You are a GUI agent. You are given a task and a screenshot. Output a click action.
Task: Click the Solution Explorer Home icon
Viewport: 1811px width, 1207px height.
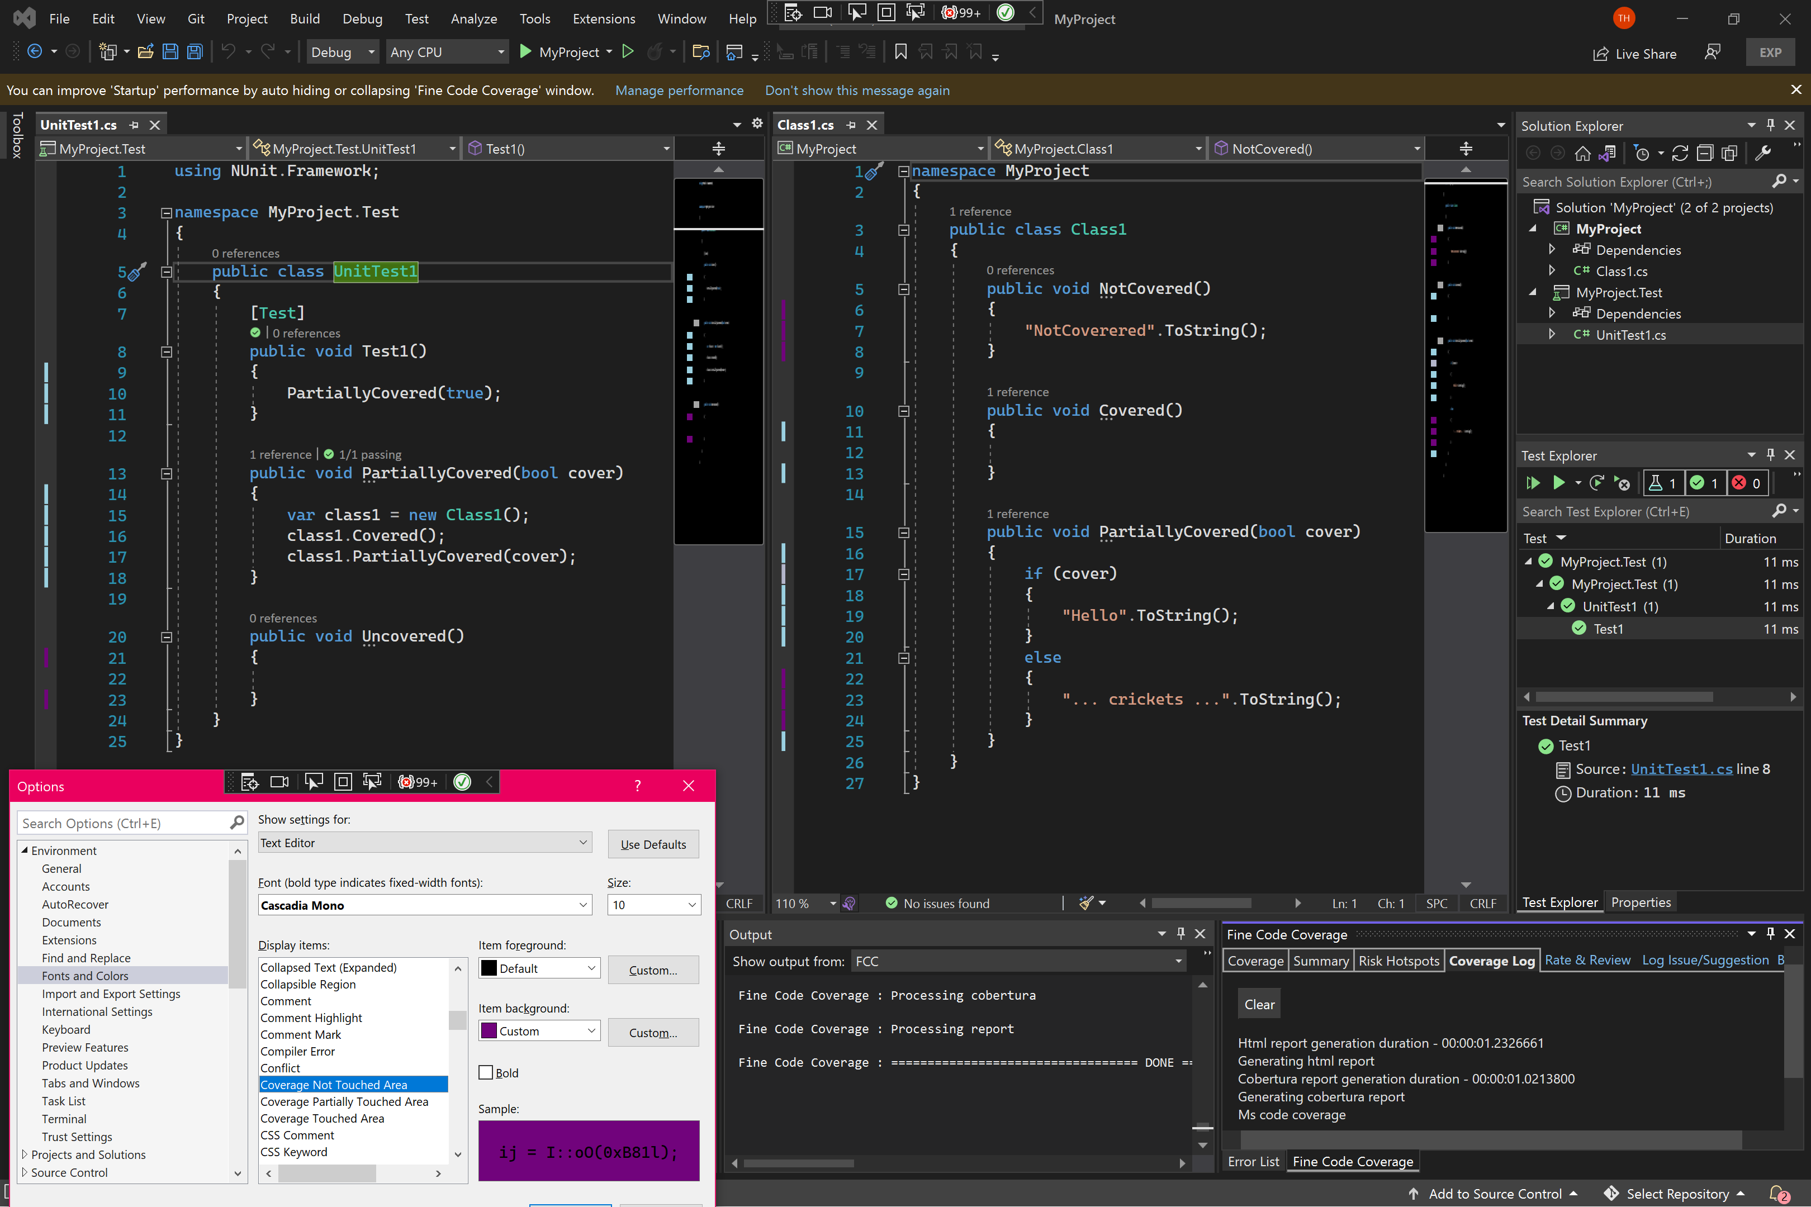(x=1582, y=153)
